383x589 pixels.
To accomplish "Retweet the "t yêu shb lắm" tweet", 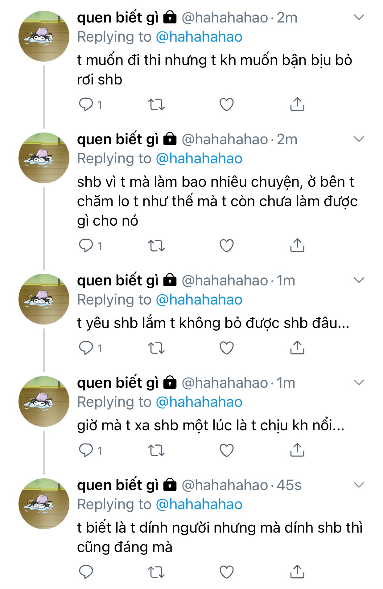I will (156, 348).
